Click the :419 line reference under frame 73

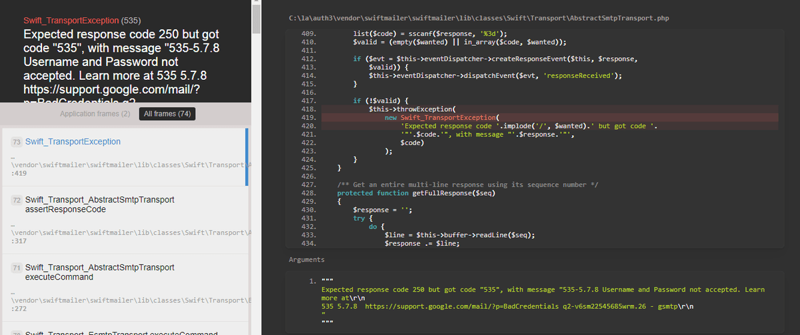coord(19,172)
